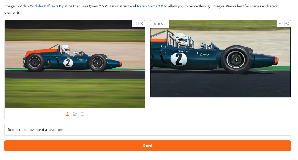Screen dimensions: 298x160
Task: Remove the uploaded race car image
Action: [x=142, y=24]
